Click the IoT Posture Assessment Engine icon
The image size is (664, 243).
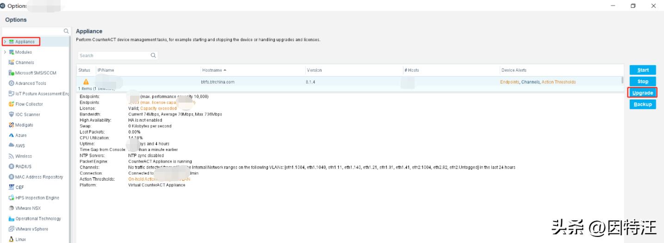click(12, 94)
